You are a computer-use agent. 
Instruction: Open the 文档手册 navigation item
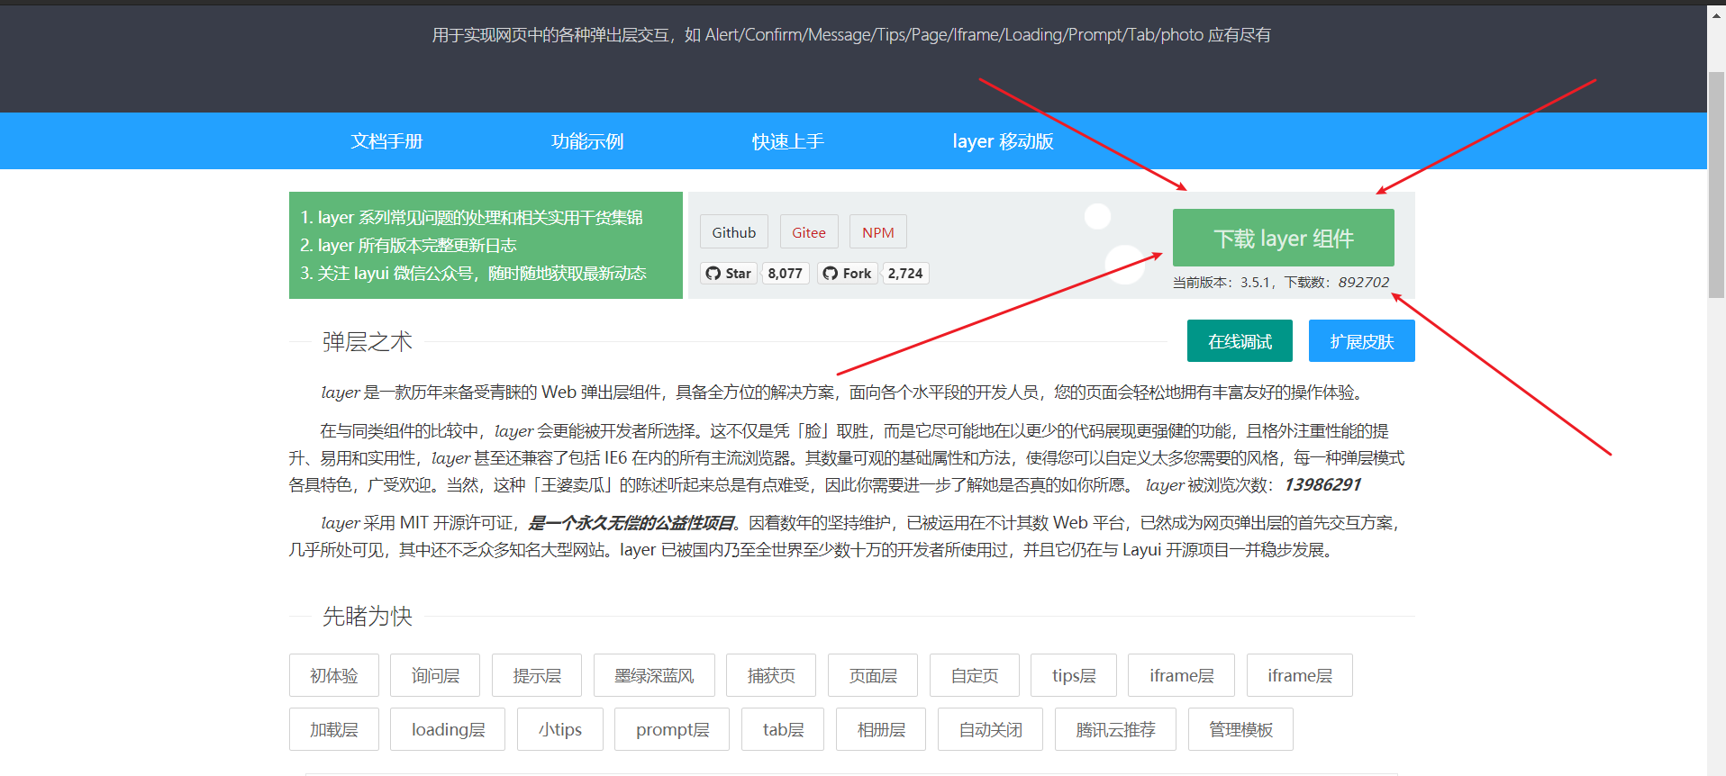tap(386, 141)
